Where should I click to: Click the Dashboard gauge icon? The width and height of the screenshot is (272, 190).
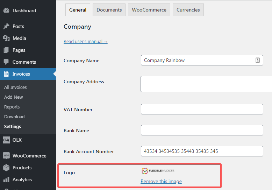tap(6, 10)
